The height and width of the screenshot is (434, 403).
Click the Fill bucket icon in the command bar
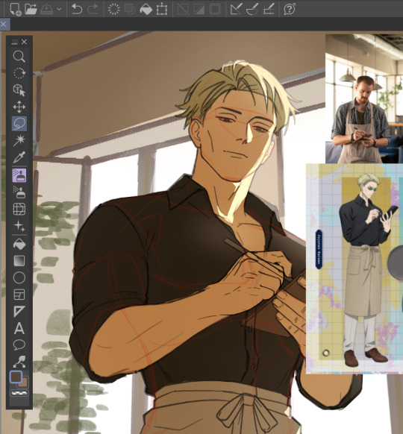pyautogui.click(x=146, y=9)
